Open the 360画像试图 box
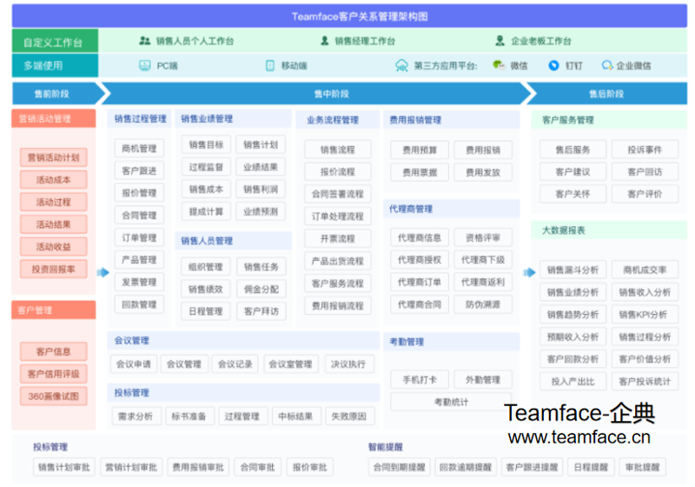Viewport: 695px width, 487px height. pos(54,396)
